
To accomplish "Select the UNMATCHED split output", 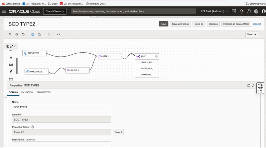I will (x=147, y=74).
